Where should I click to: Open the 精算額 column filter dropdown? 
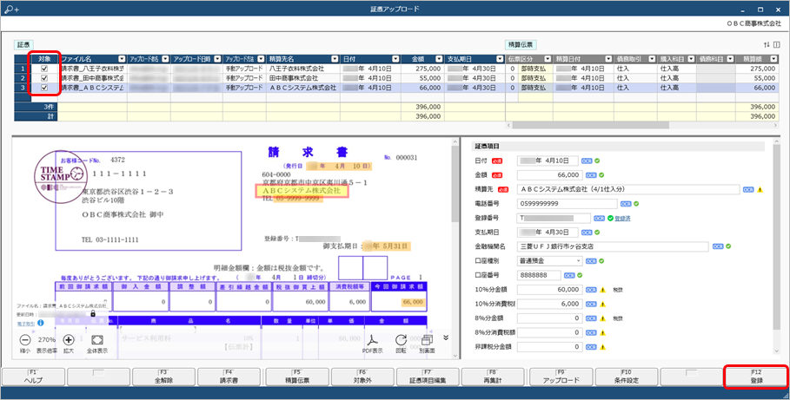pyautogui.click(x=773, y=59)
